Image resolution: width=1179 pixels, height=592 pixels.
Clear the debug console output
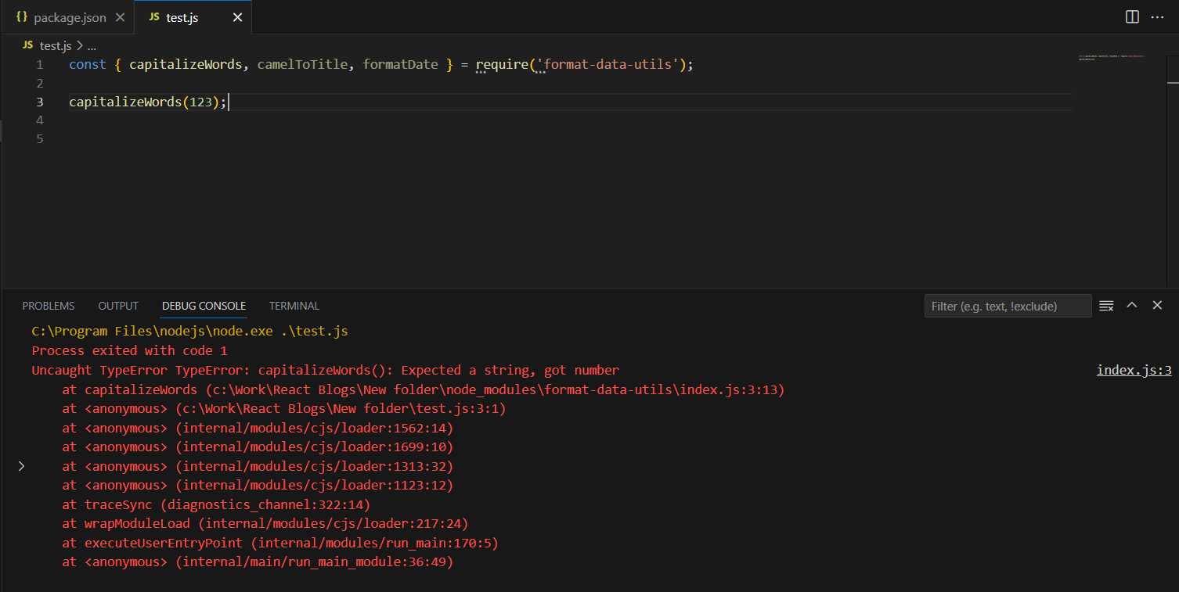[x=1106, y=306]
